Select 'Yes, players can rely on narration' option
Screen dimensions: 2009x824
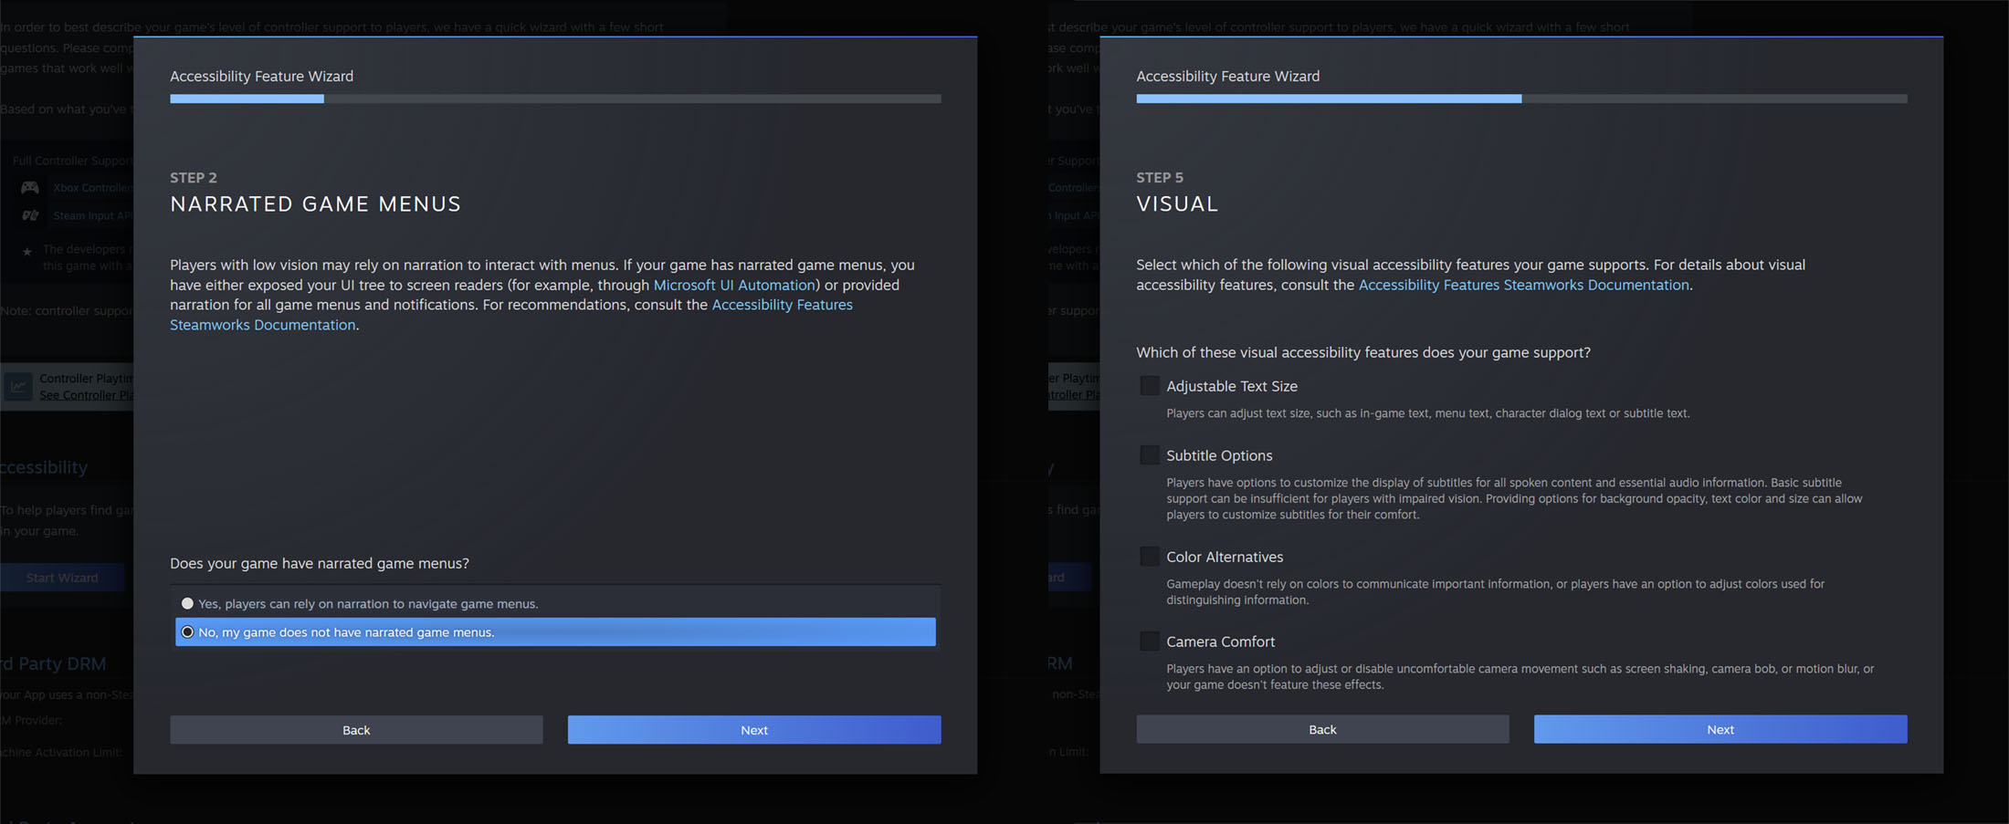(188, 604)
